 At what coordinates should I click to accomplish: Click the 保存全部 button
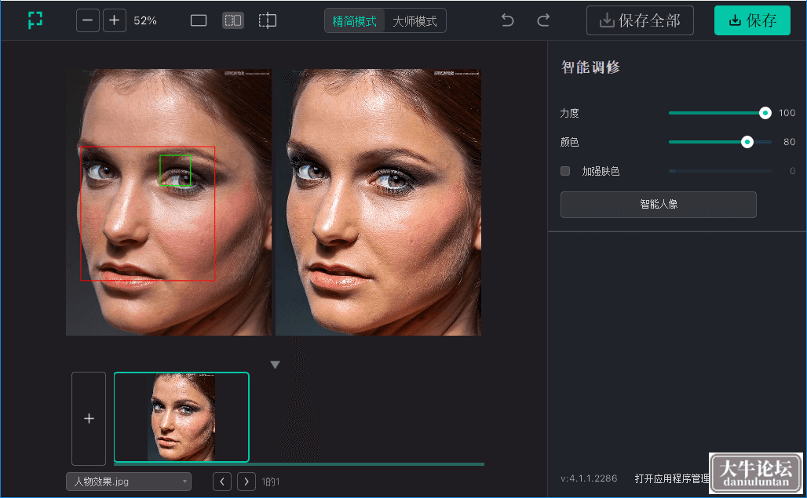[x=640, y=20]
